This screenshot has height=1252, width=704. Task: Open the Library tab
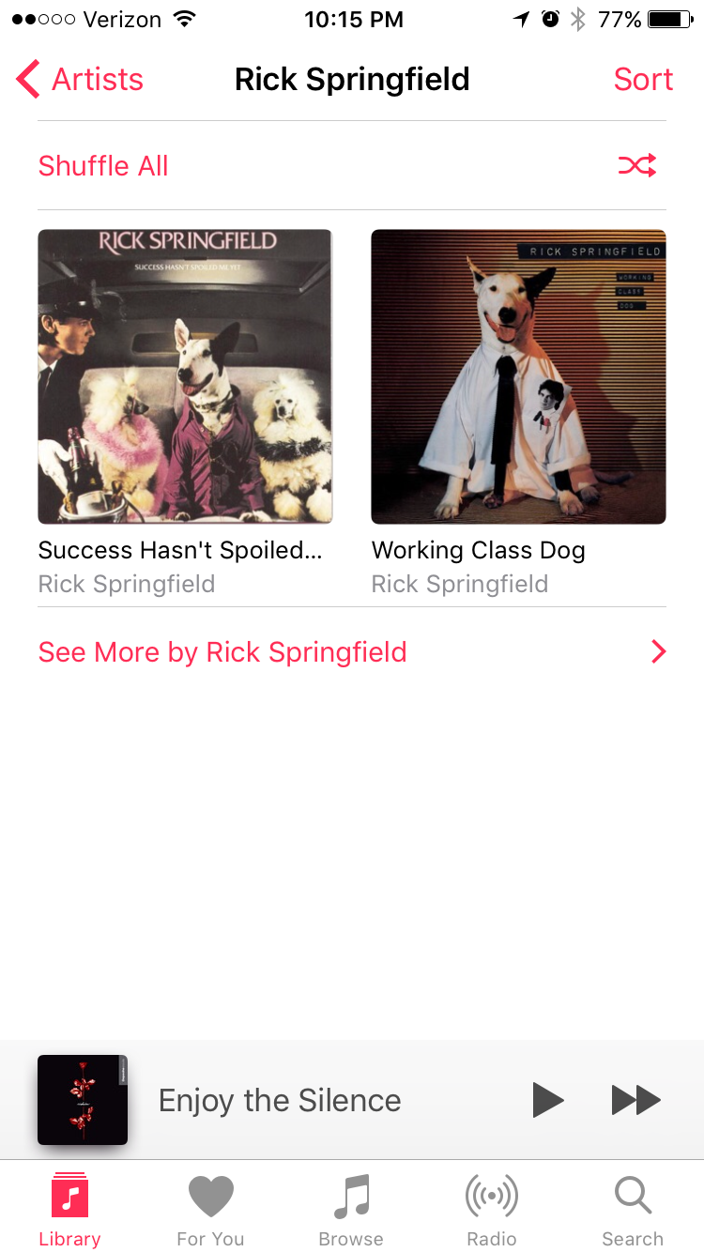coord(69,1211)
